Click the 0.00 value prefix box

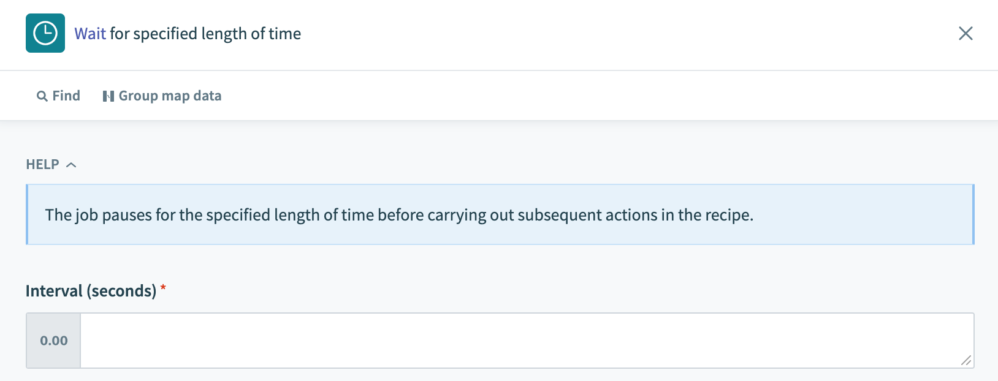tap(53, 341)
